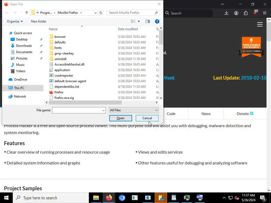The image size is (271, 203).
Task: Click the Type here to search taskbar box
Action: (51, 198)
